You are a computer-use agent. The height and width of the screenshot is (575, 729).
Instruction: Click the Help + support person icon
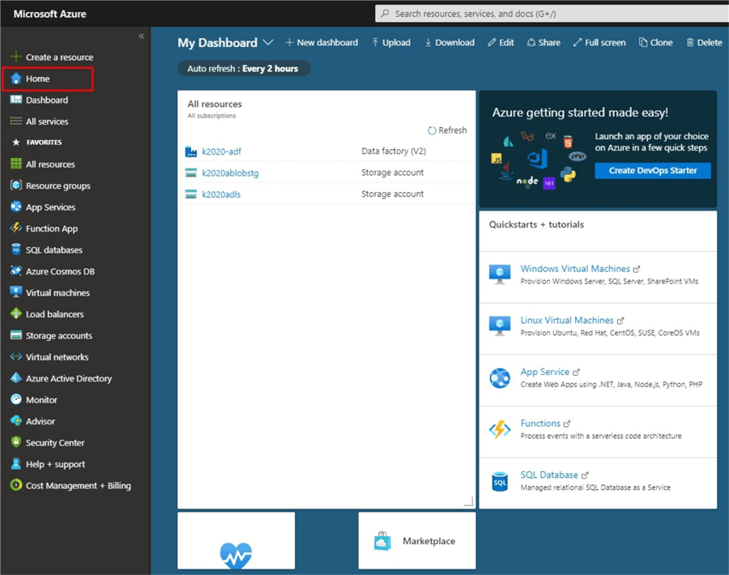[x=16, y=463]
